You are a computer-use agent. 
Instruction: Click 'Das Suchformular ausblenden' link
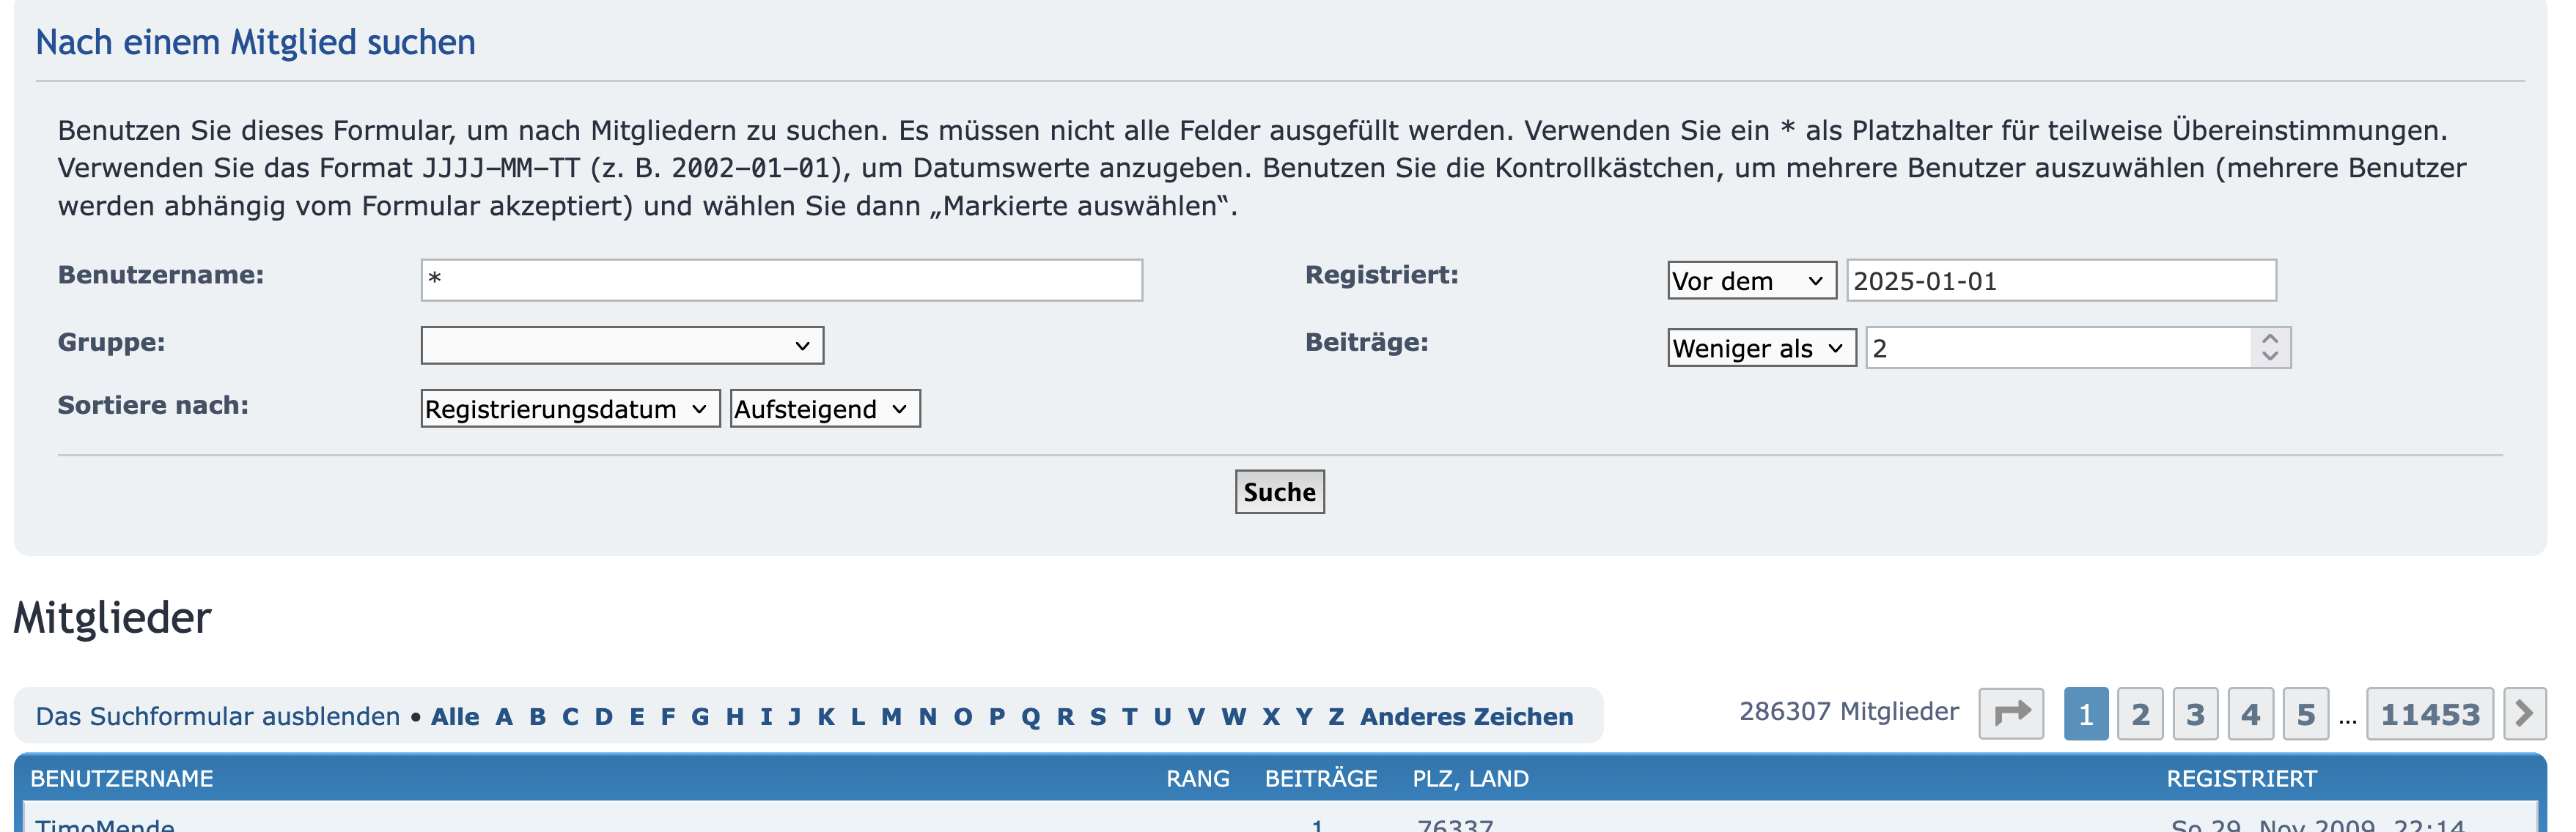pos(218,717)
